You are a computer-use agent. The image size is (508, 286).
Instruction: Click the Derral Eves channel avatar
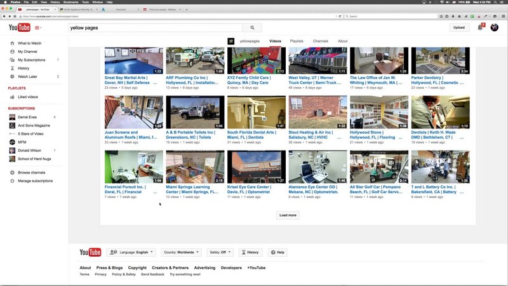pos(12,117)
